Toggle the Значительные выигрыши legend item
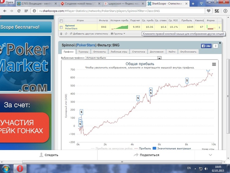230x173 pixels. tap(172, 148)
